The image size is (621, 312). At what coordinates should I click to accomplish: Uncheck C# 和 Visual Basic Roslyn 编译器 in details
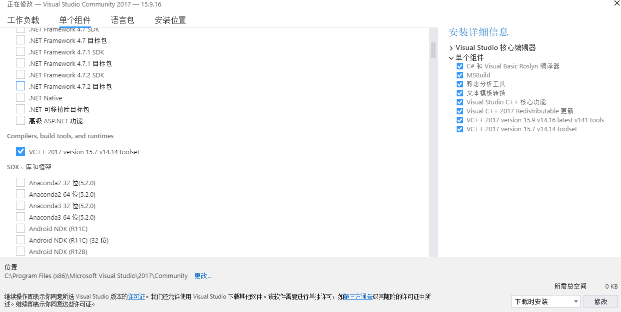[x=460, y=66]
